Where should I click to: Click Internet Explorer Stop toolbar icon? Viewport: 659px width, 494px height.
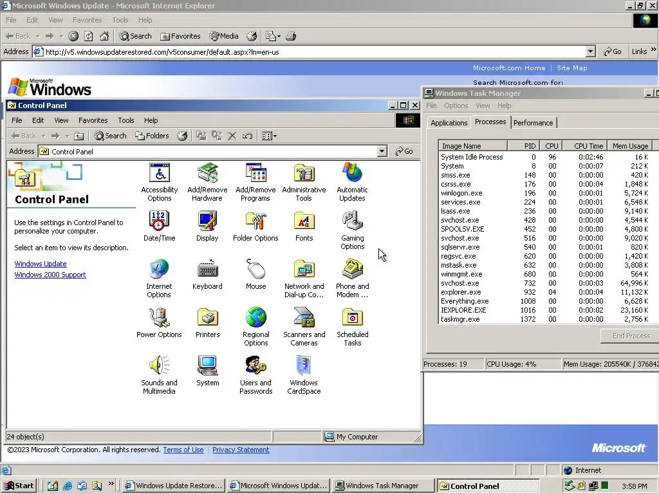pos(73,36)
